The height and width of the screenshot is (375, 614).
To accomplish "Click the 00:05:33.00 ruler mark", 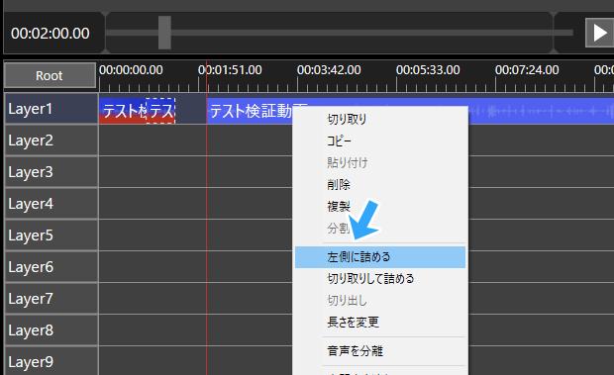I will click(x=428, y=70).
